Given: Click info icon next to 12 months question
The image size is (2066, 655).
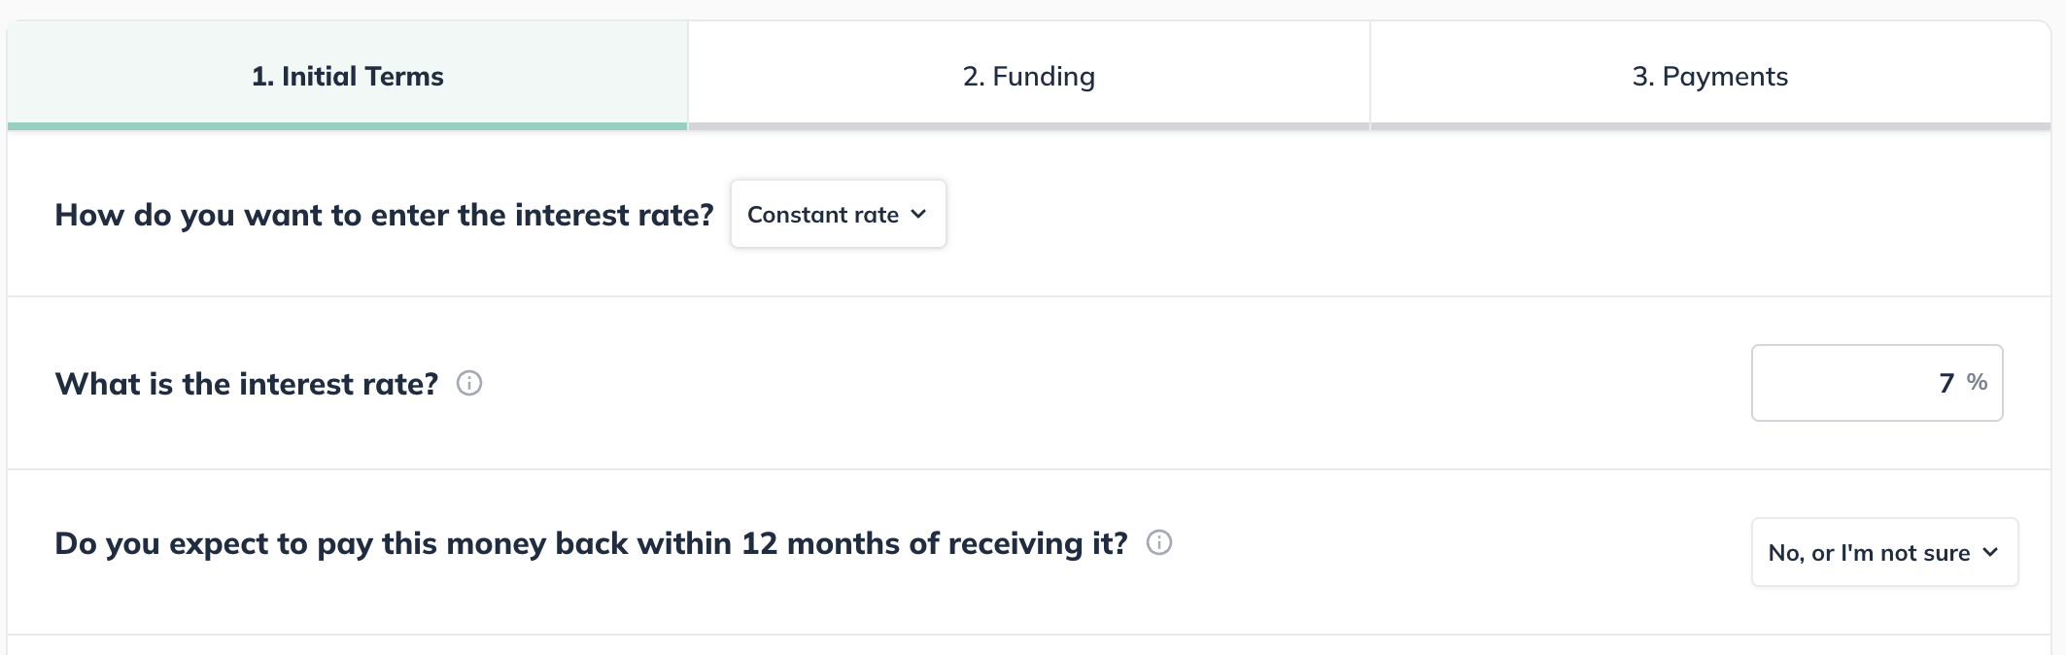Looking at the screenshot, I should (1158, 542).
